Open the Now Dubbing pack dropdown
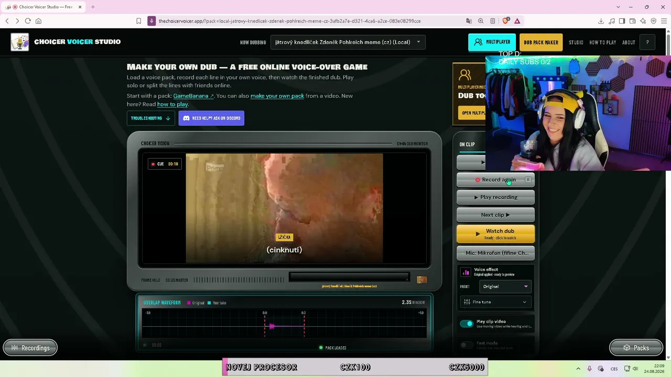This screenshot has height=377, width=671. point(348,42)
